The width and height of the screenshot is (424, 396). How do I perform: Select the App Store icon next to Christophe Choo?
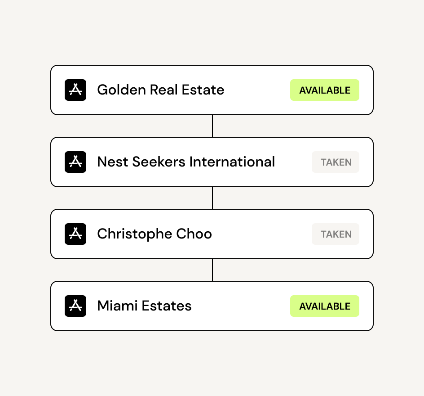[75, 234]
